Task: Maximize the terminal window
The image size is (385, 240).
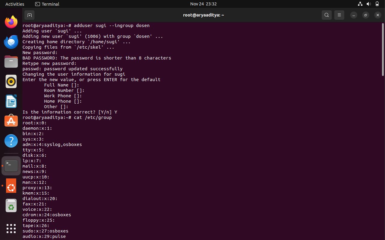Action: 366,15
